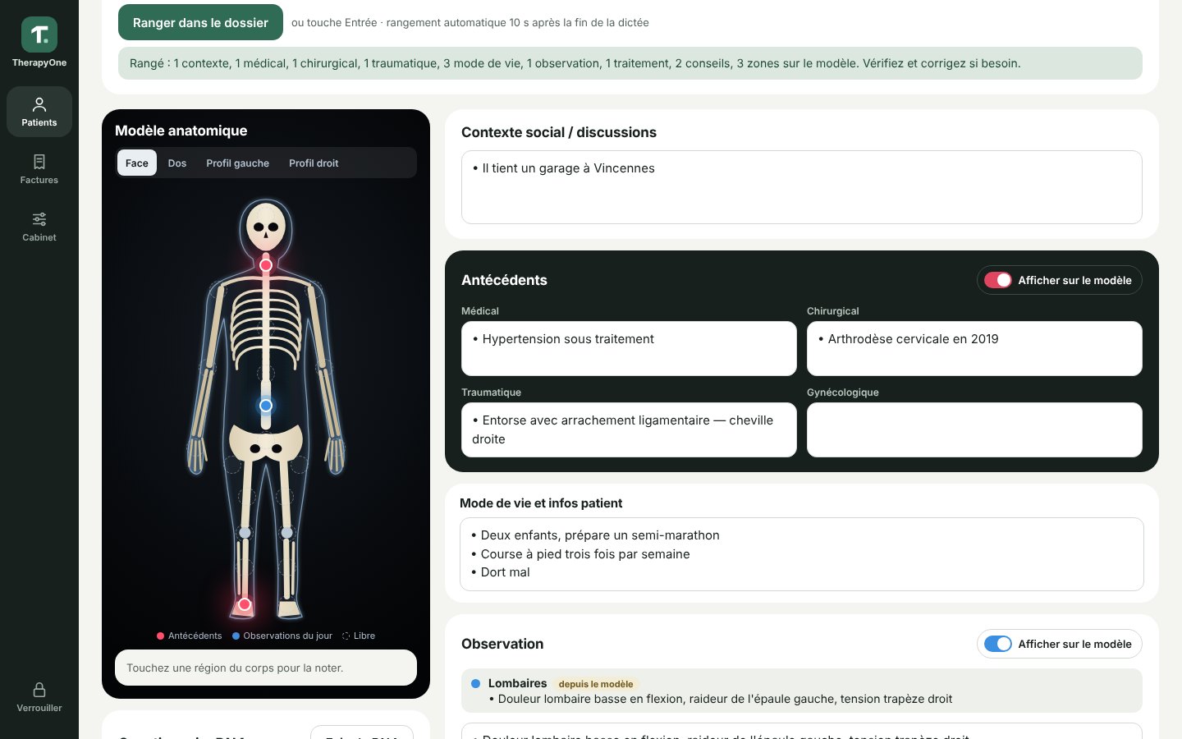Click the Ranger dans le dossier button
1182x739 pixels.
tap(200, 22)
